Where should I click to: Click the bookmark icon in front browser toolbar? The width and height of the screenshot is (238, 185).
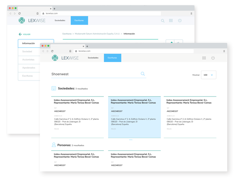click(x=70, y=51)
